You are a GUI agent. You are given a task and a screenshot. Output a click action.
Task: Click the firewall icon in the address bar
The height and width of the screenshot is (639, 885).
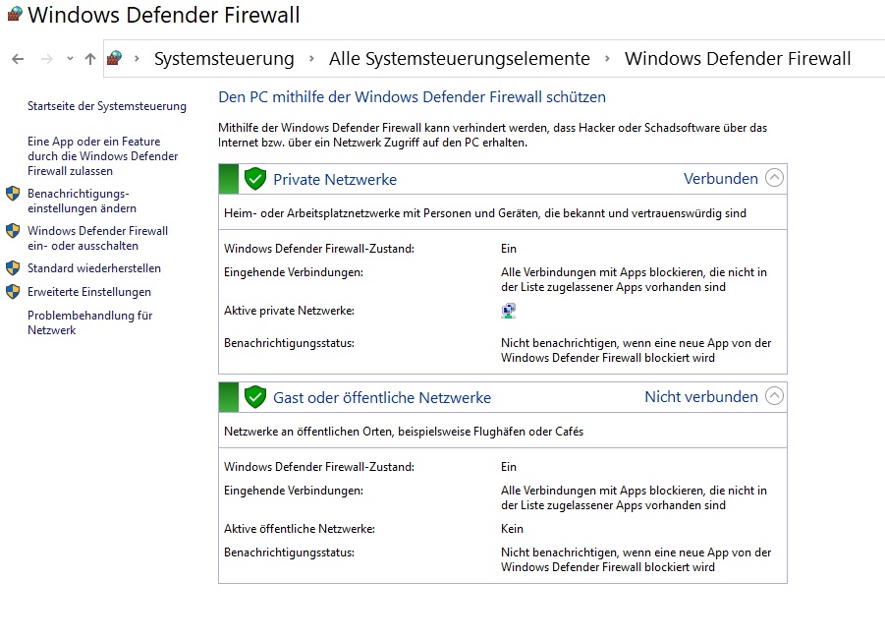tap(115, 59)
